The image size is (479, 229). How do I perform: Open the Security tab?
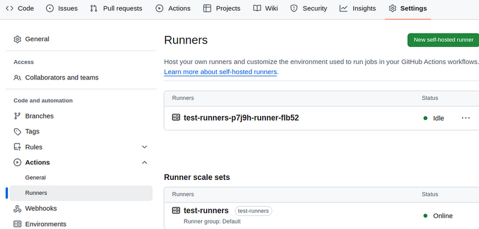click(x=308, y=8)
